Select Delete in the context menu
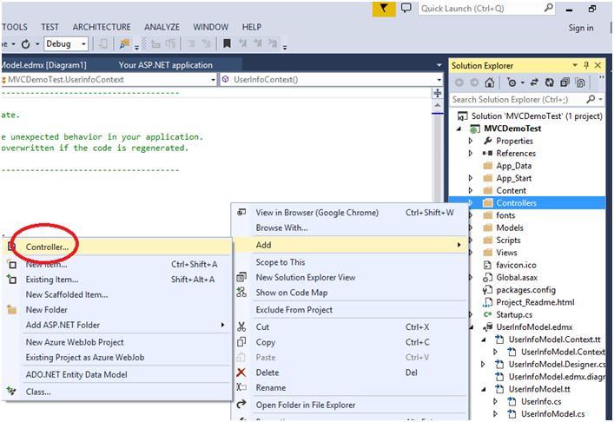The height and width of the screenshot is (422, 614). pyautogui.click(x=266, y=373)
